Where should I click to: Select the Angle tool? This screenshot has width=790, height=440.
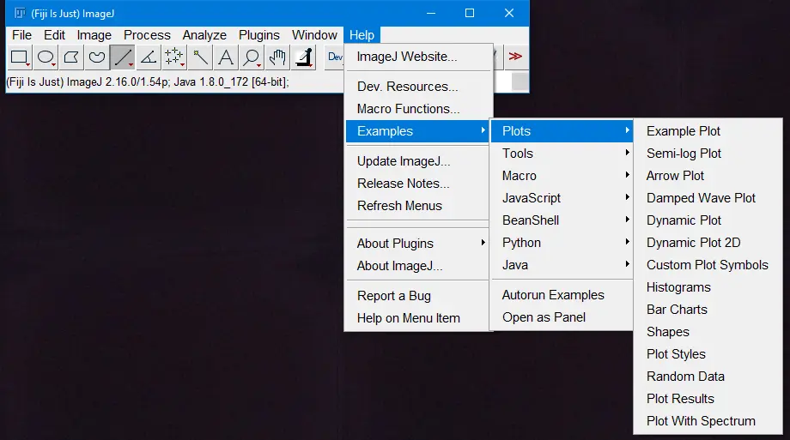pos(149,57)
